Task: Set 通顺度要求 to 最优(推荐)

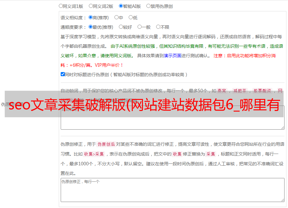Action: pyautogui.click(x=90, y=27)
